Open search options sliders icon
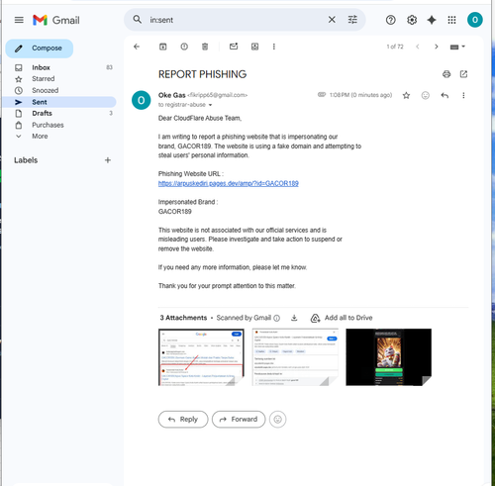This screenshot has height=486, width=495. [x=352, y=20]
